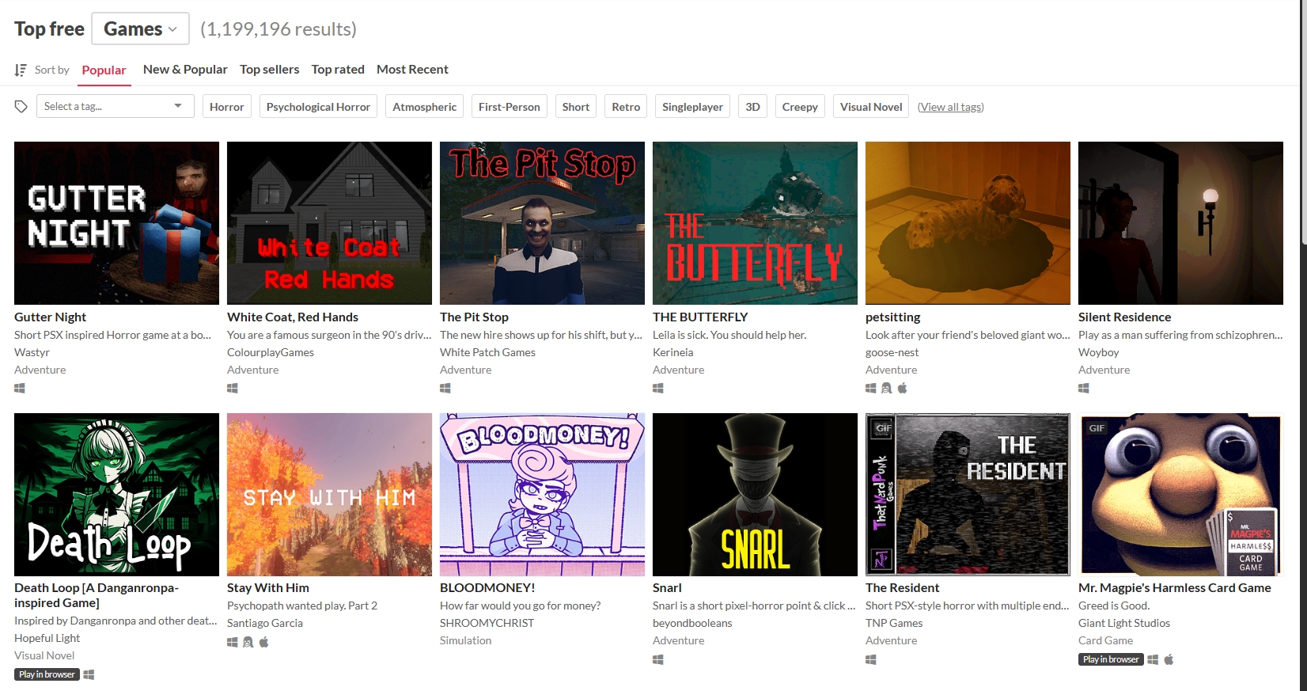
Task: Click the tag icon beside the tag selector
Action: [21, 106]
